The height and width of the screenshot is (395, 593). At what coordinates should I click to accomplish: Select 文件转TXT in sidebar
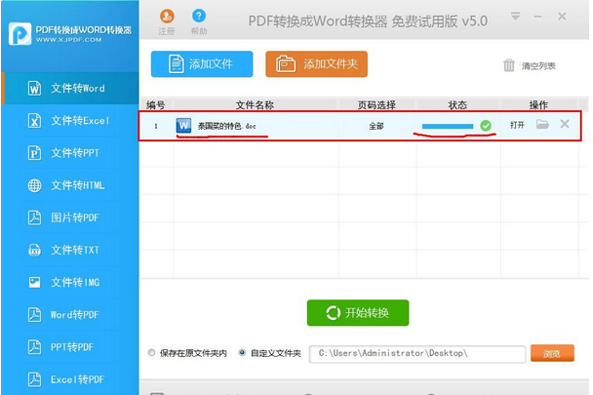point(70,250)
